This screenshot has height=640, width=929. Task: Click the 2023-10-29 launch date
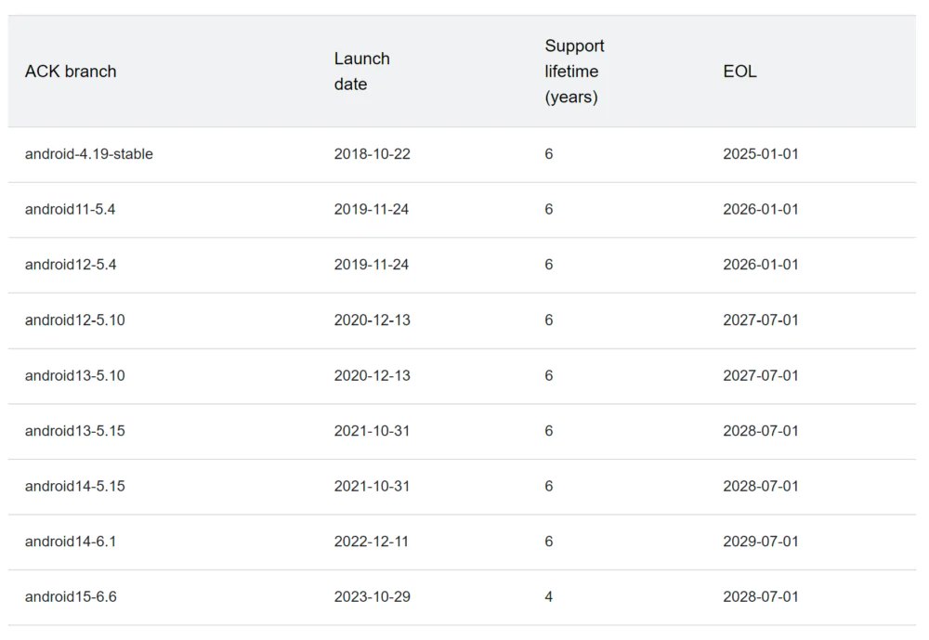[x=372, y=596]
